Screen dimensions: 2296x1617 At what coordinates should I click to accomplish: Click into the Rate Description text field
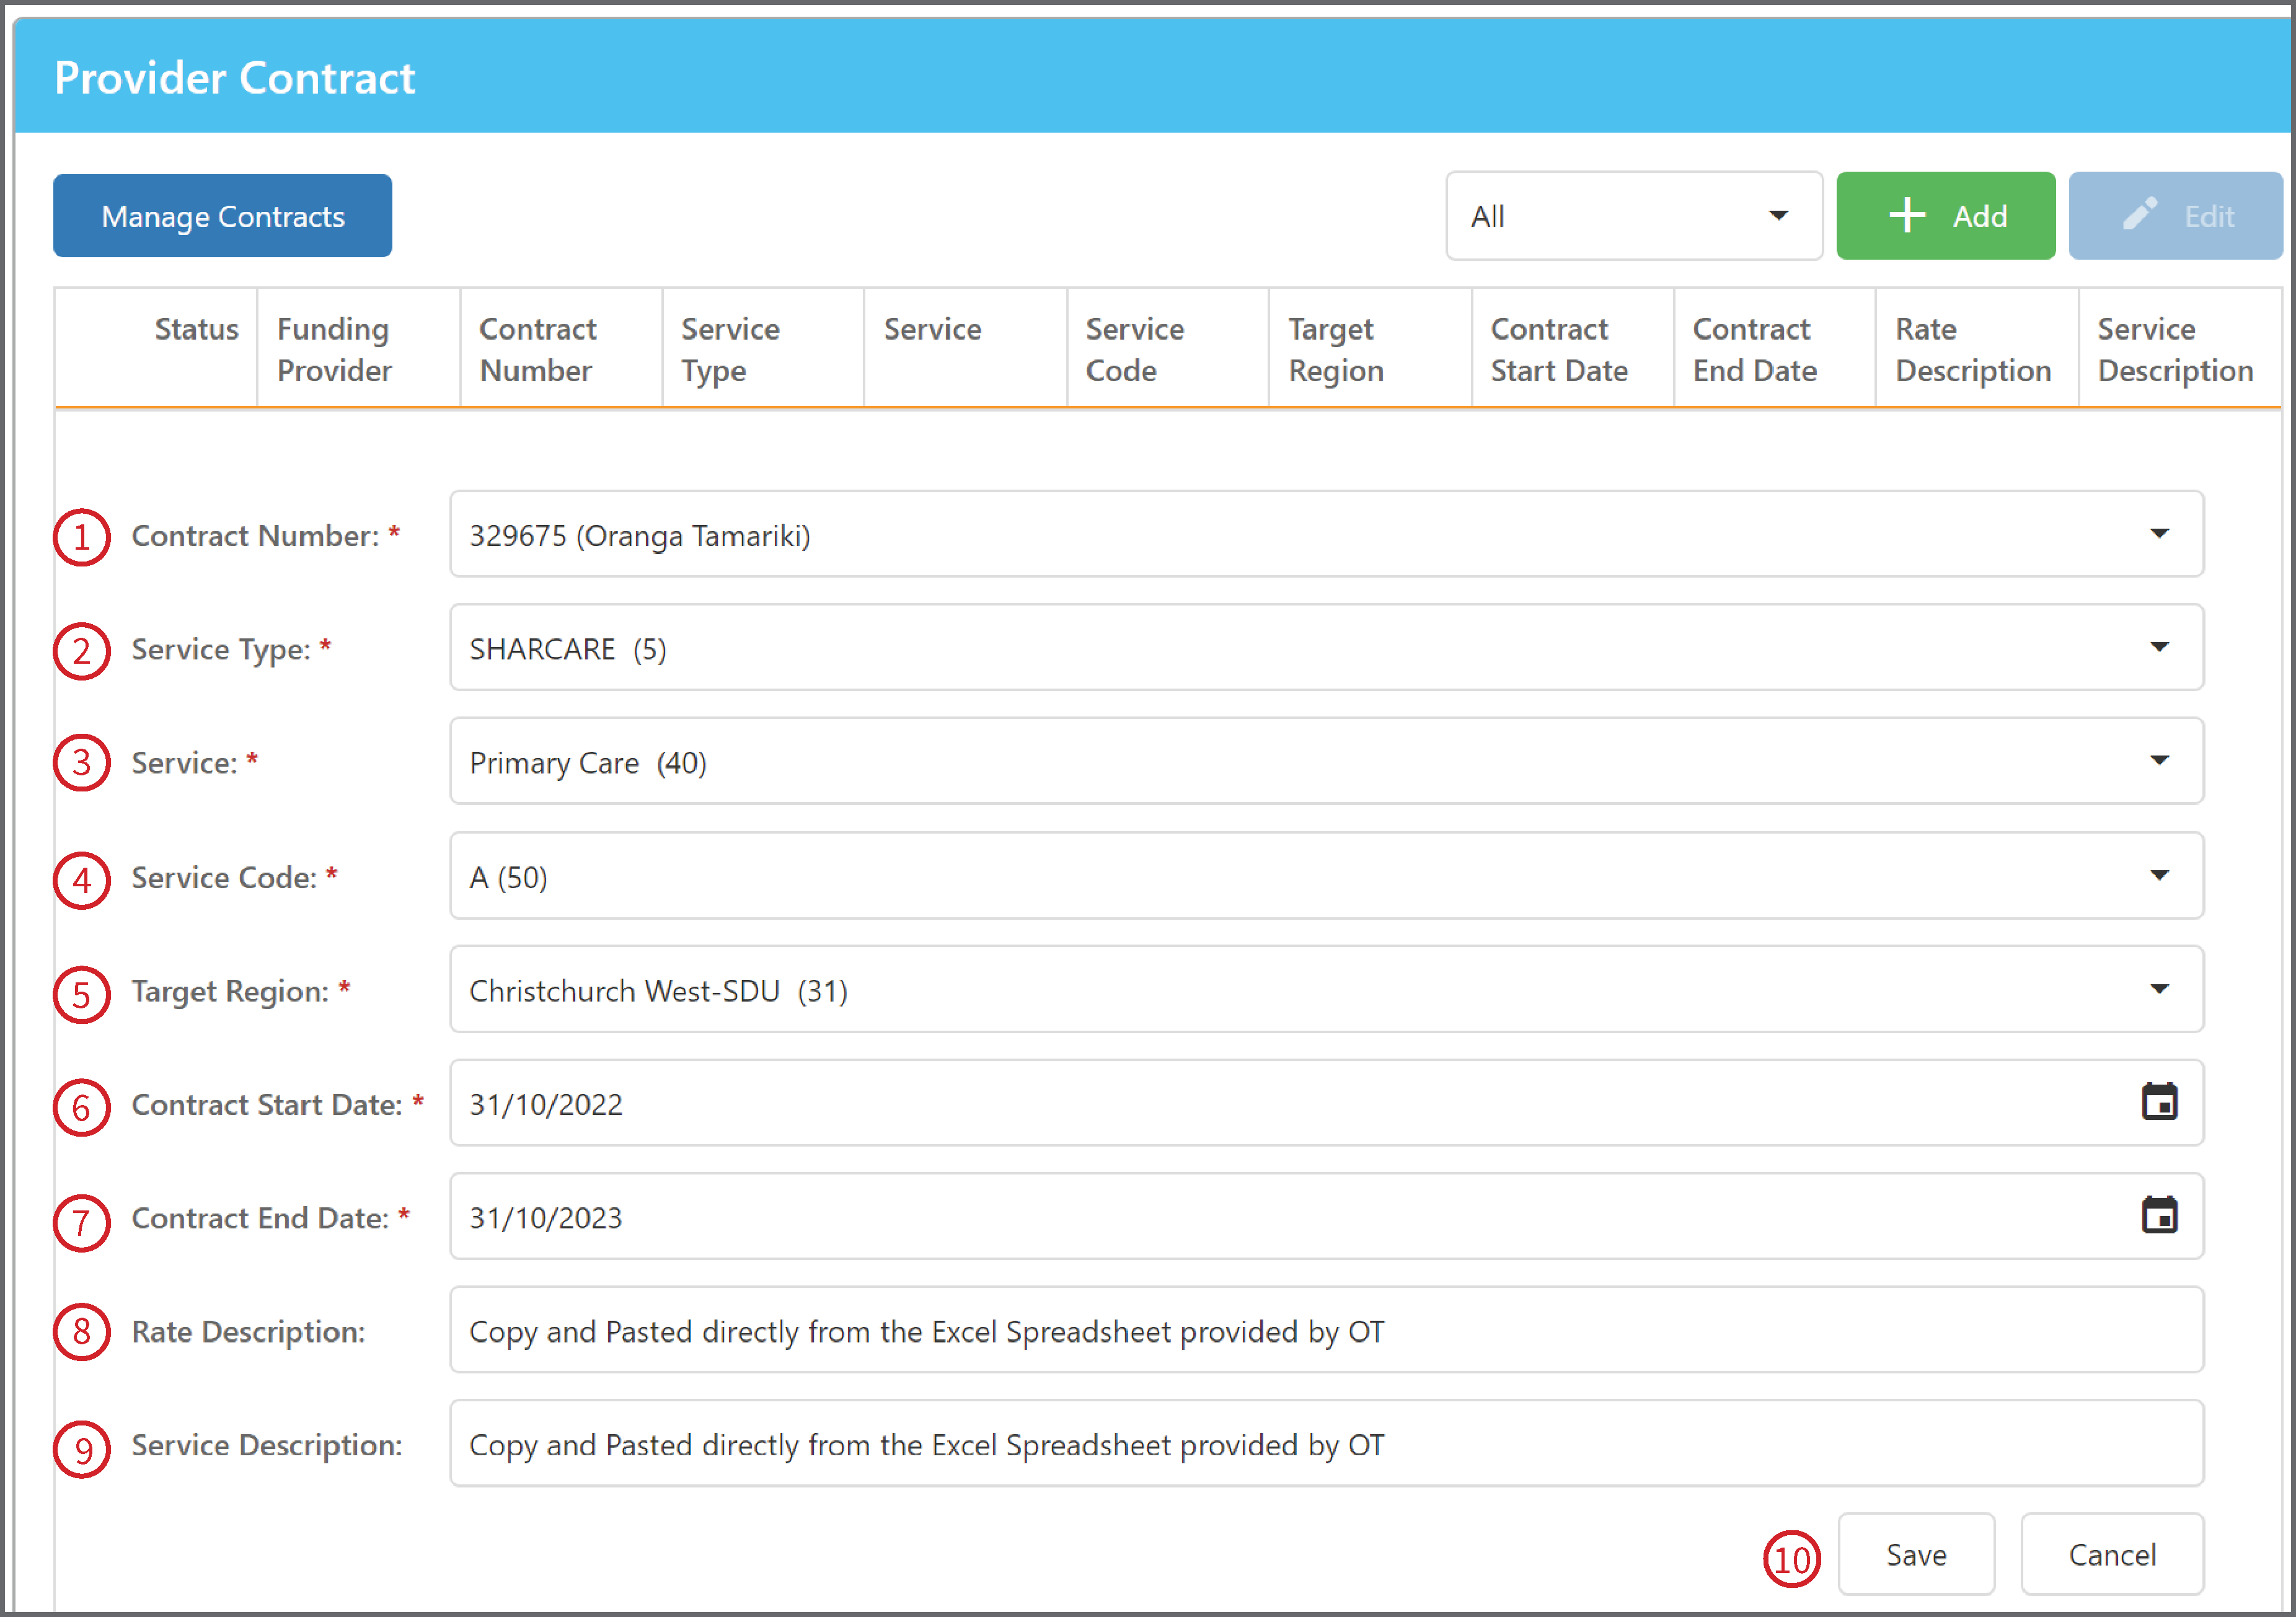click(x=1326, y=1330)
